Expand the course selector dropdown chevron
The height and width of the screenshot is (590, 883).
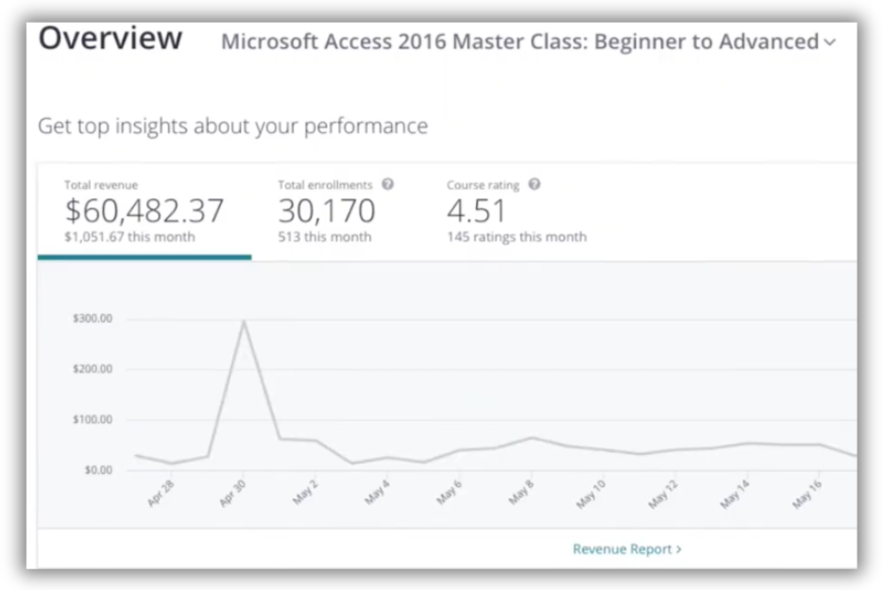pos(830,42)
